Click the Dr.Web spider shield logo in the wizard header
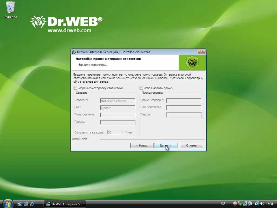The height and width of the screenshot is (208, 277). (192, 62)
